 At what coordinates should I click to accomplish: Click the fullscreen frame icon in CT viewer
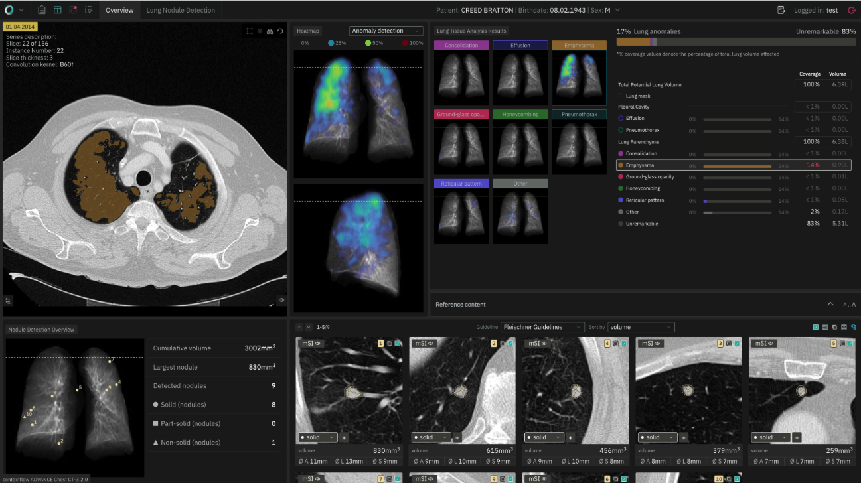(250, 31)
